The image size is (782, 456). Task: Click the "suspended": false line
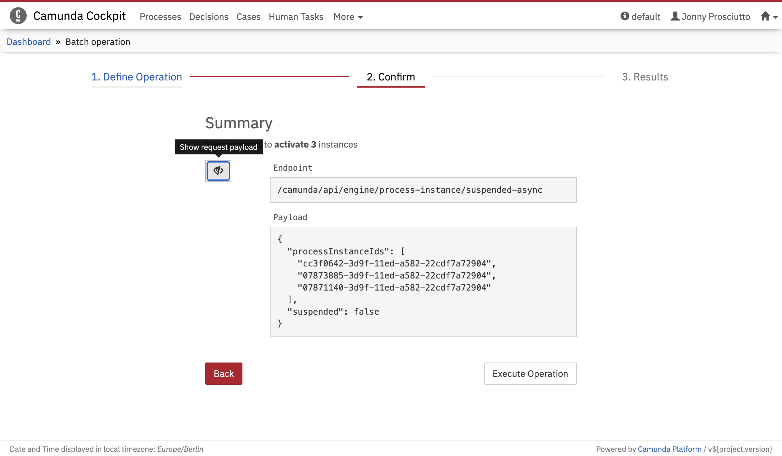(x=333, y=312)
